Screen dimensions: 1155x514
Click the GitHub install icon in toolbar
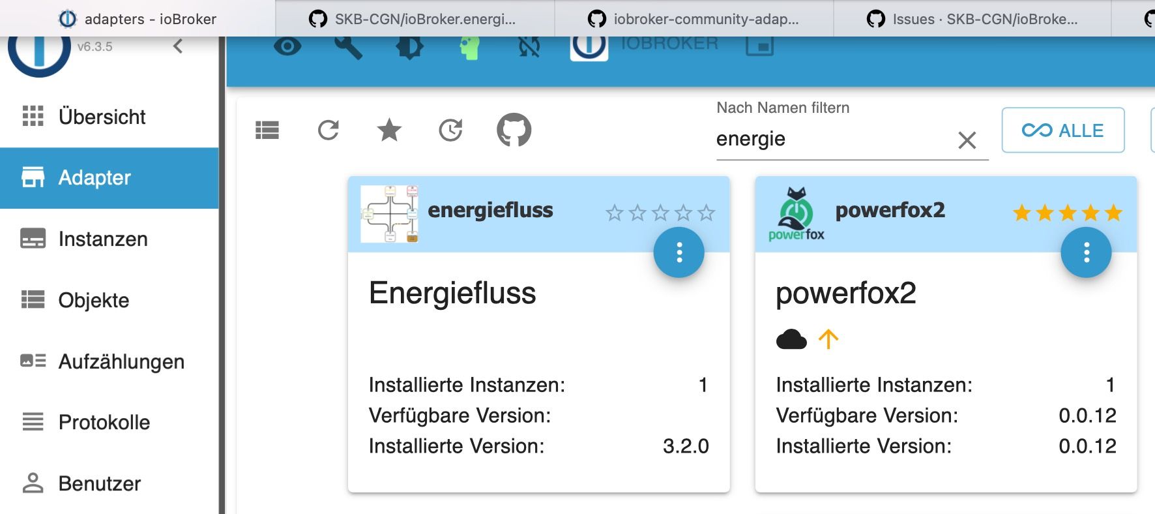coord(514,130)
